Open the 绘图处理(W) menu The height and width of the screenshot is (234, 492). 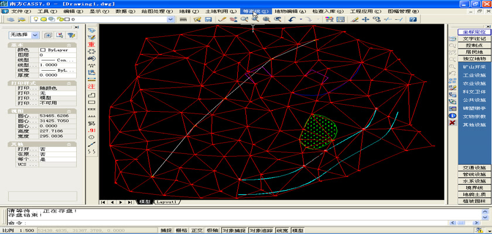click(x=157, y=11)
